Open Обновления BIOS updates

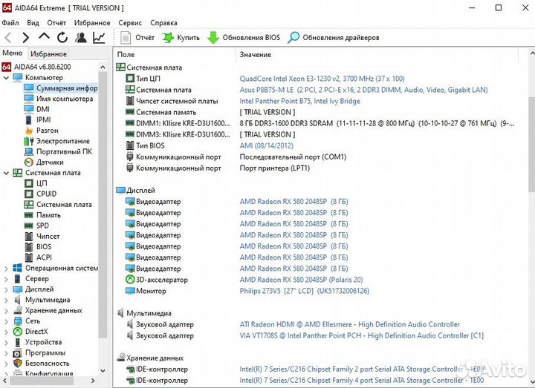click(x=244, y=38)
